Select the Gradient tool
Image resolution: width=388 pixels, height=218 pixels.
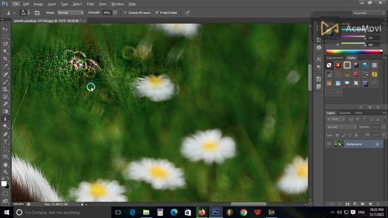5,111
